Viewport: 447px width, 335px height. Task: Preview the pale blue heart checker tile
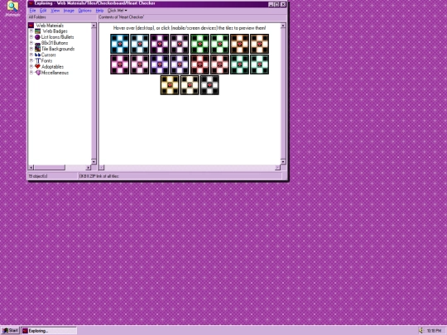point(140,44)
